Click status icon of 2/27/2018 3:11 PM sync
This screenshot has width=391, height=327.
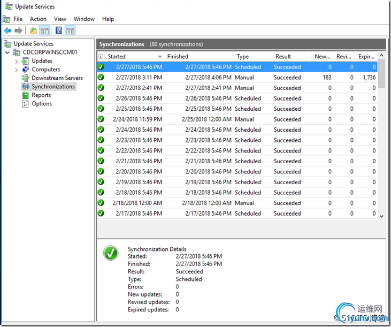101,77
